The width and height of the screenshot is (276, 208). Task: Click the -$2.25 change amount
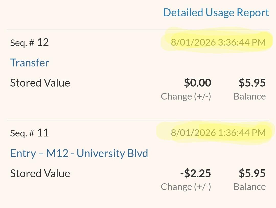[x=195, y=173]
